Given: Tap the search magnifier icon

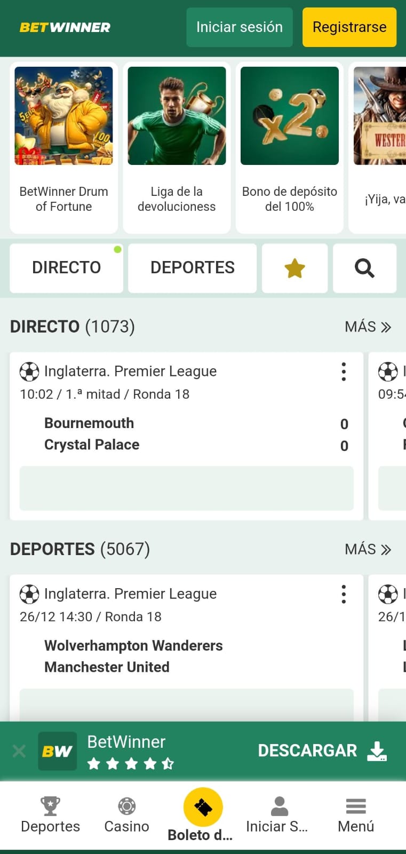Looking at the screenshot, I should point(364,268).
